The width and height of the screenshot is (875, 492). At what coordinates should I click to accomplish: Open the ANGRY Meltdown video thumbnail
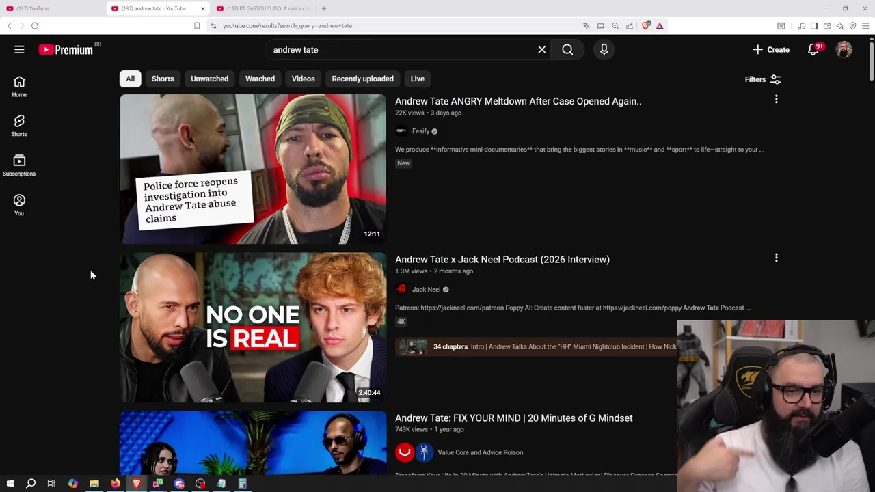click(253, 169)
